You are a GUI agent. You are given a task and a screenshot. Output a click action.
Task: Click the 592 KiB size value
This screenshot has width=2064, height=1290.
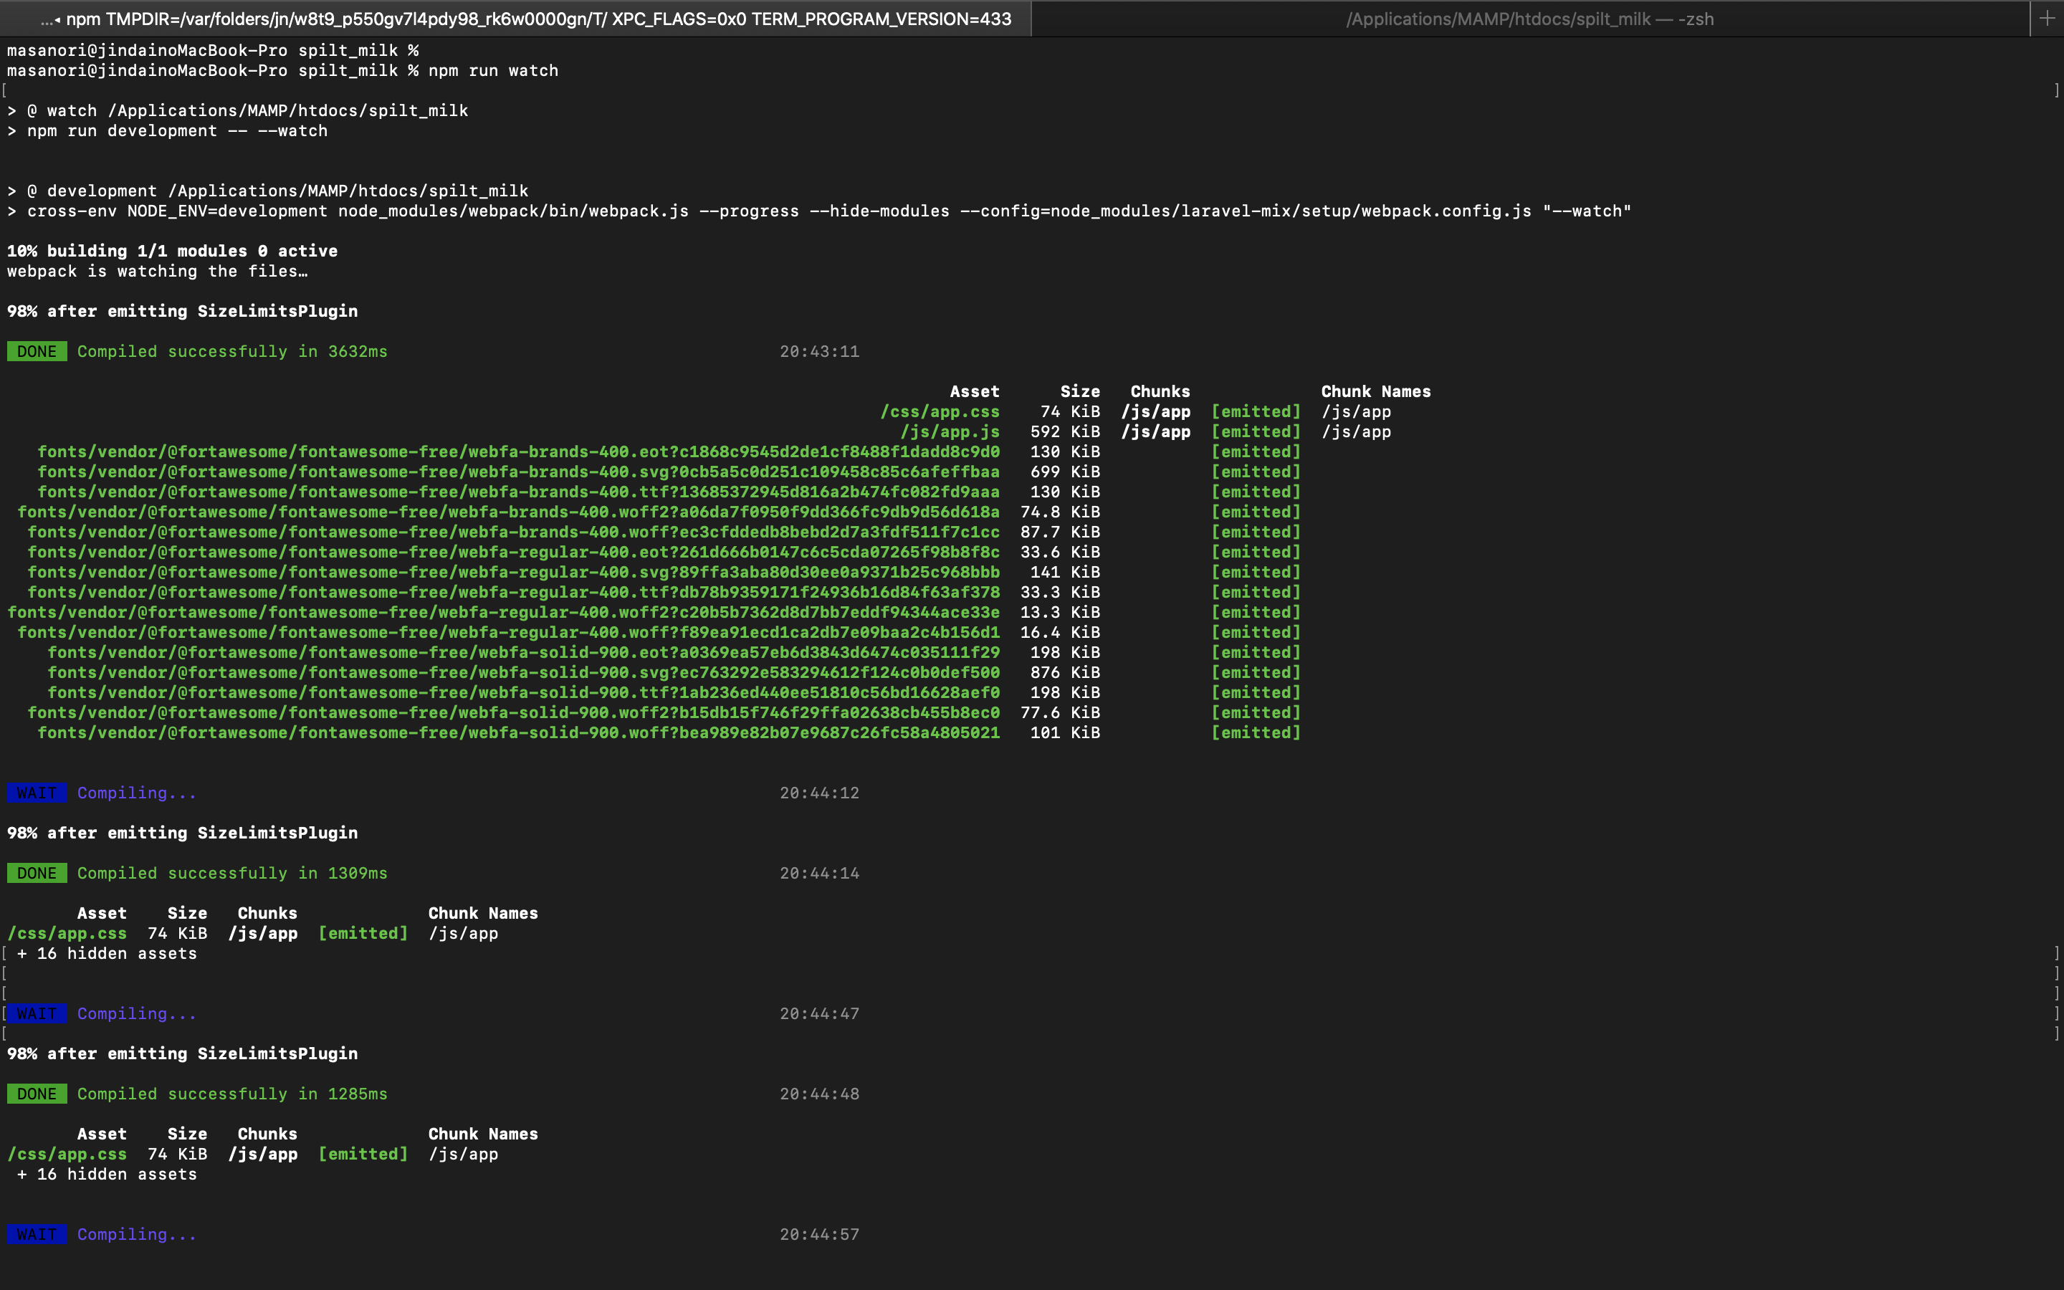click(1064, 431)
